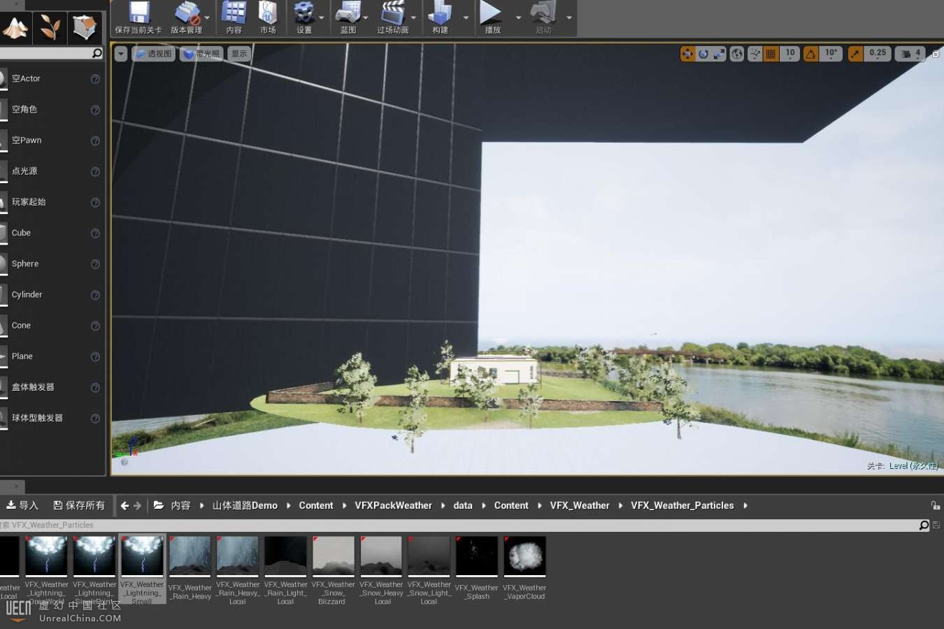Expand 构建 options dropdown arrow
The width and height of the screenshot is (944, 629).
[466, 18]
